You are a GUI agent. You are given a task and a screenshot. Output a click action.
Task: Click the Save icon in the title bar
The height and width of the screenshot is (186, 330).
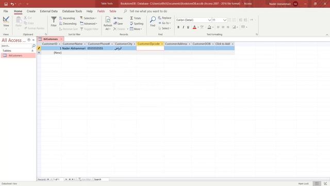point(6,4)
